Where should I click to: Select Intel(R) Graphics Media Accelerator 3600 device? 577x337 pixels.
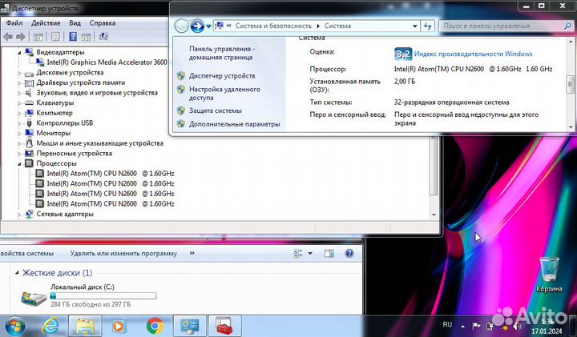[107, 62]
